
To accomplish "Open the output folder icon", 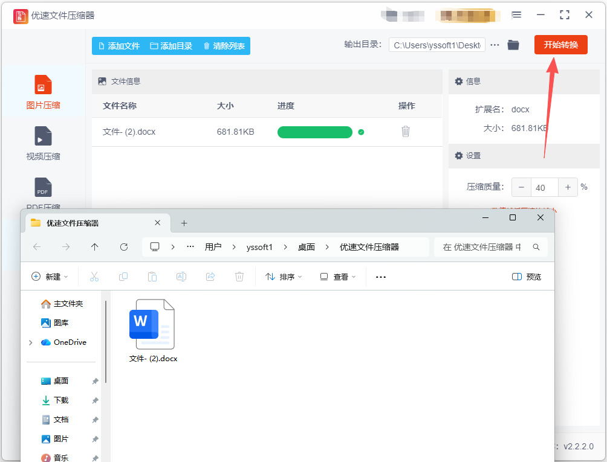I will point(513,45).
